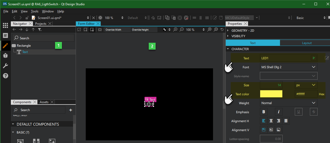Switch to the Assets tab
This screenshot has height=143, width=330.
tap(44, 102)
